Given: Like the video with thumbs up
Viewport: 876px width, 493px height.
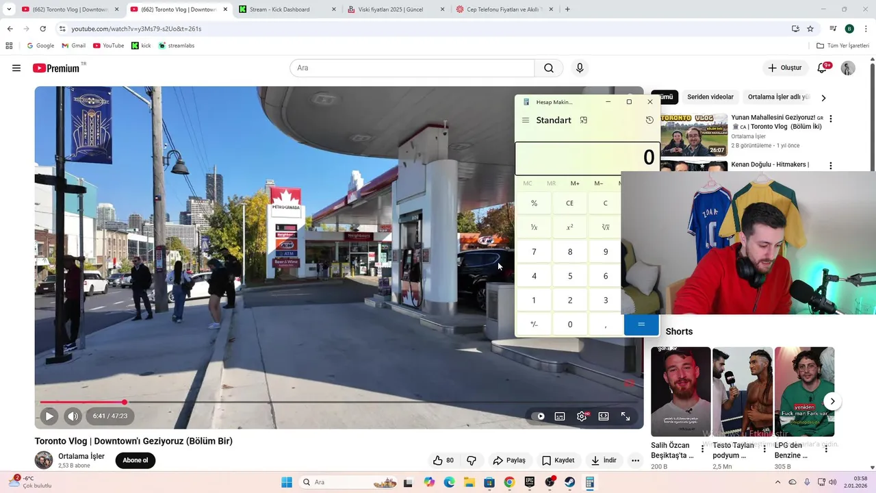Looking at the screenshot, I should click(443, 460).
